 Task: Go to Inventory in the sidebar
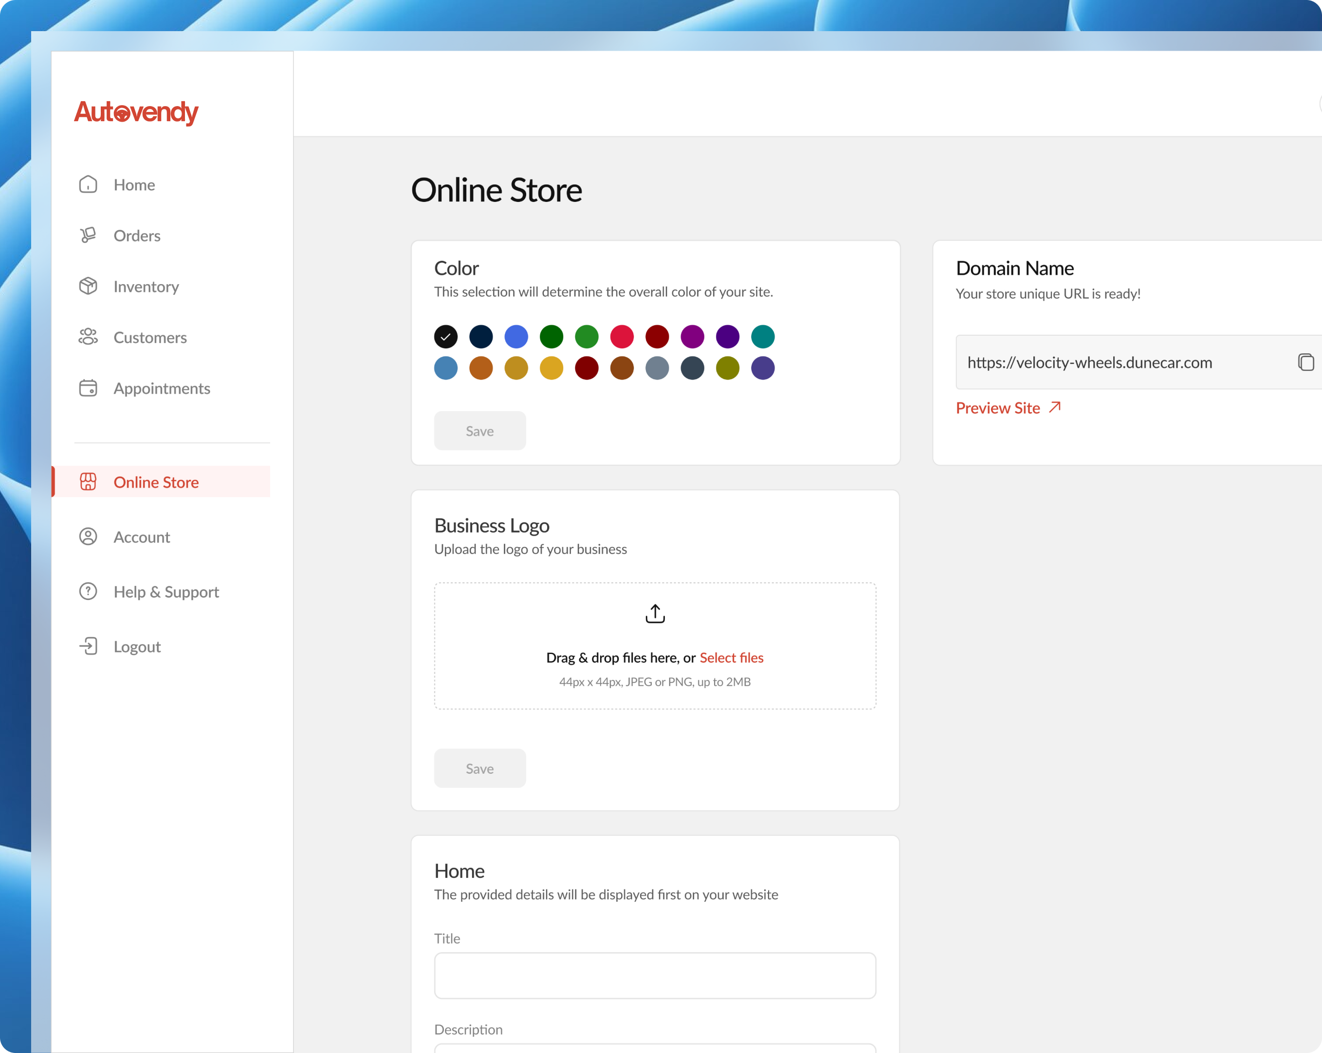pyautogui.click(x=146, y=286)
